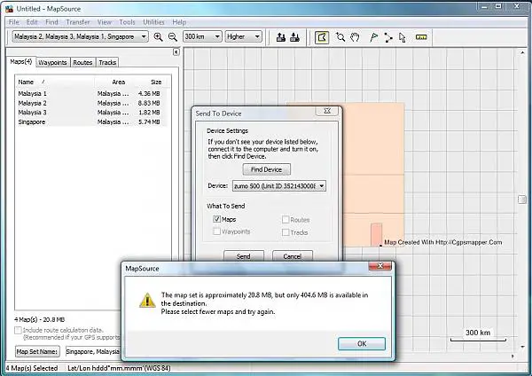Open the Help menu
The width and height of the screenshot is (532, 376).
pos(179,22)
